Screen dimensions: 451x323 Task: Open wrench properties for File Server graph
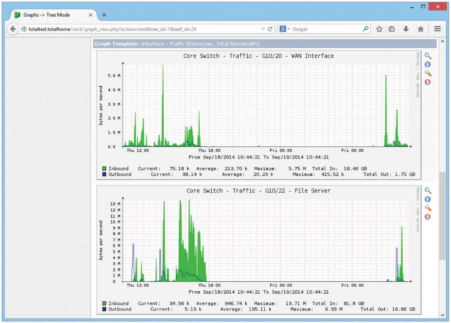tap(428, 208)
